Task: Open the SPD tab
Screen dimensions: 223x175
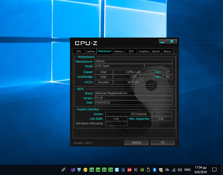Action: (x=131, y=51)
